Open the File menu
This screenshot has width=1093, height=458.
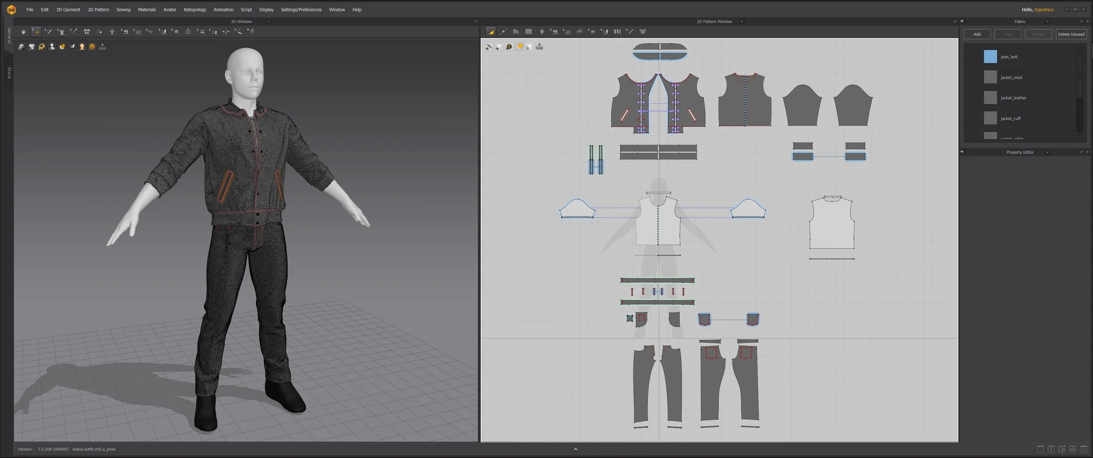tap(30, 10)
